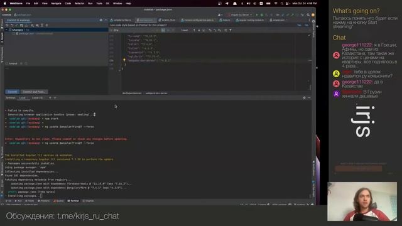Click the codelab breadcrumb in navigation bar

tap(6, 15)
